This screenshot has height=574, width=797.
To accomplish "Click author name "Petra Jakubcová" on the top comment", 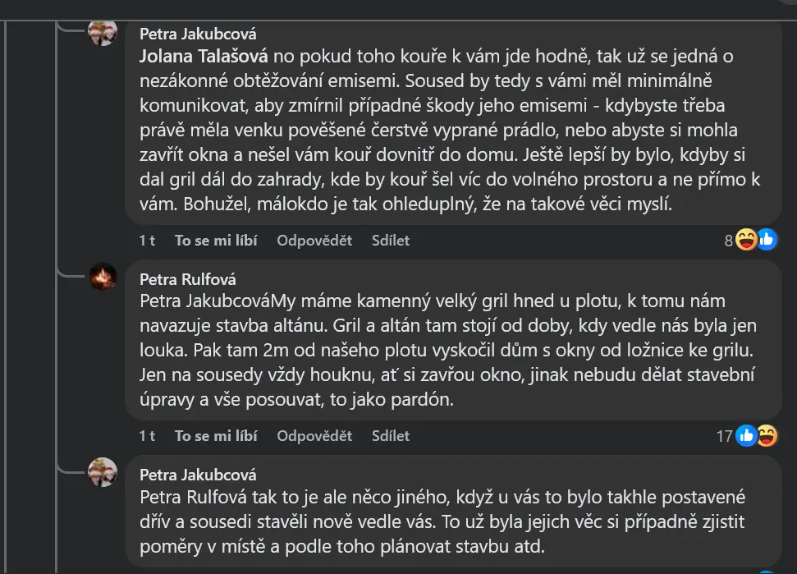I will [198, 34].
